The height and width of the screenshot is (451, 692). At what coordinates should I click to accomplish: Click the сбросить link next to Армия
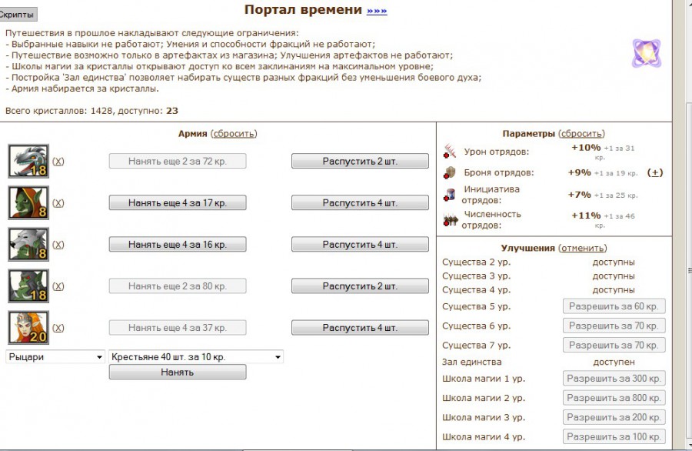tap(234, 133)
